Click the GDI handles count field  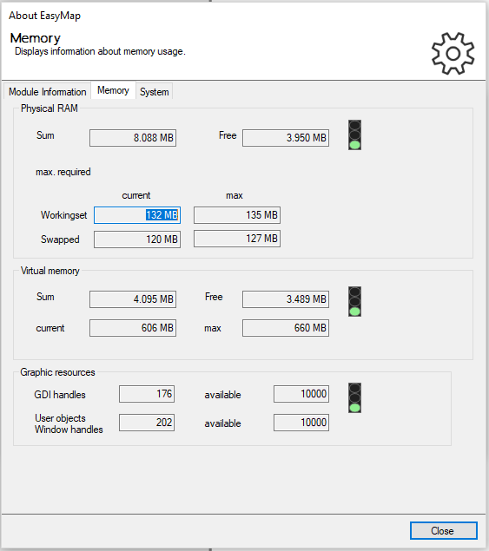click(147, 394)
